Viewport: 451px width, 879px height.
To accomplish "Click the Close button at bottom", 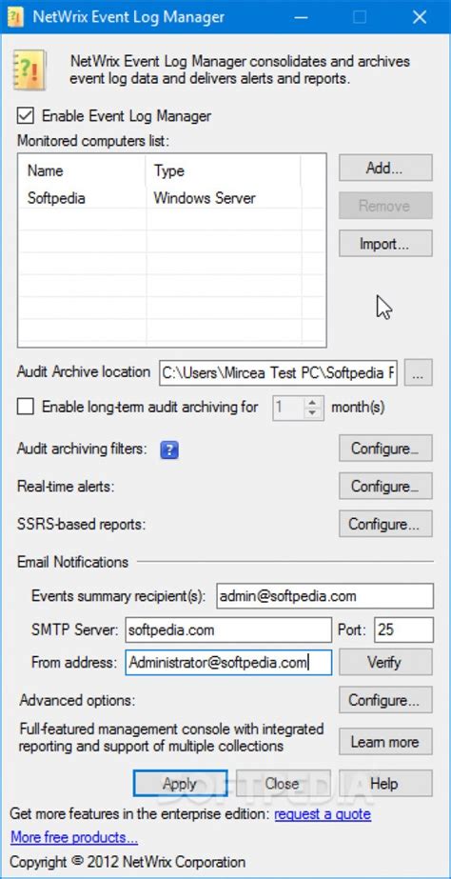I will click(283, 783).
